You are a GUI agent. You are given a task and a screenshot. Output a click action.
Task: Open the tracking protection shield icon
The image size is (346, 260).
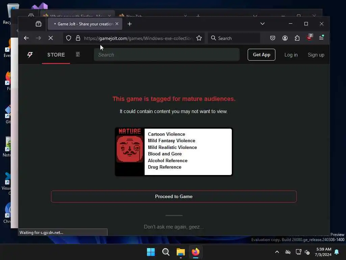coord(69,38)
